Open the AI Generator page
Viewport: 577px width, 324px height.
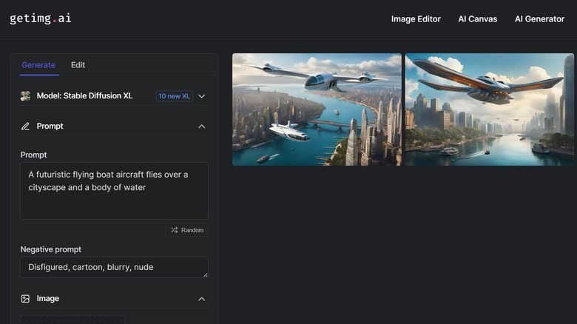click(x=539, y=19)
